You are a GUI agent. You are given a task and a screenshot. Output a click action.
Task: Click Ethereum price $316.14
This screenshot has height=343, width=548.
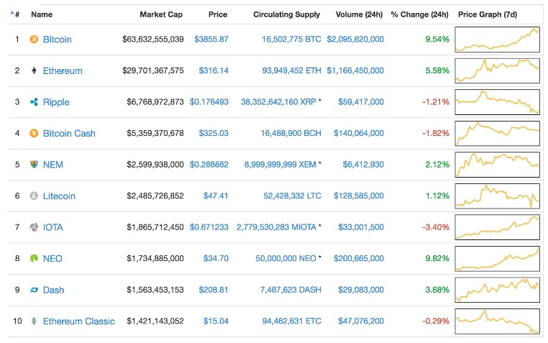pos(214,70)
